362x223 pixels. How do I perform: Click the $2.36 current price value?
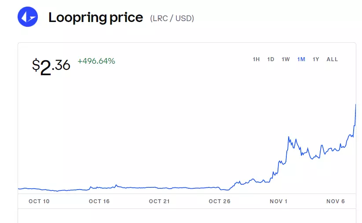51,66
